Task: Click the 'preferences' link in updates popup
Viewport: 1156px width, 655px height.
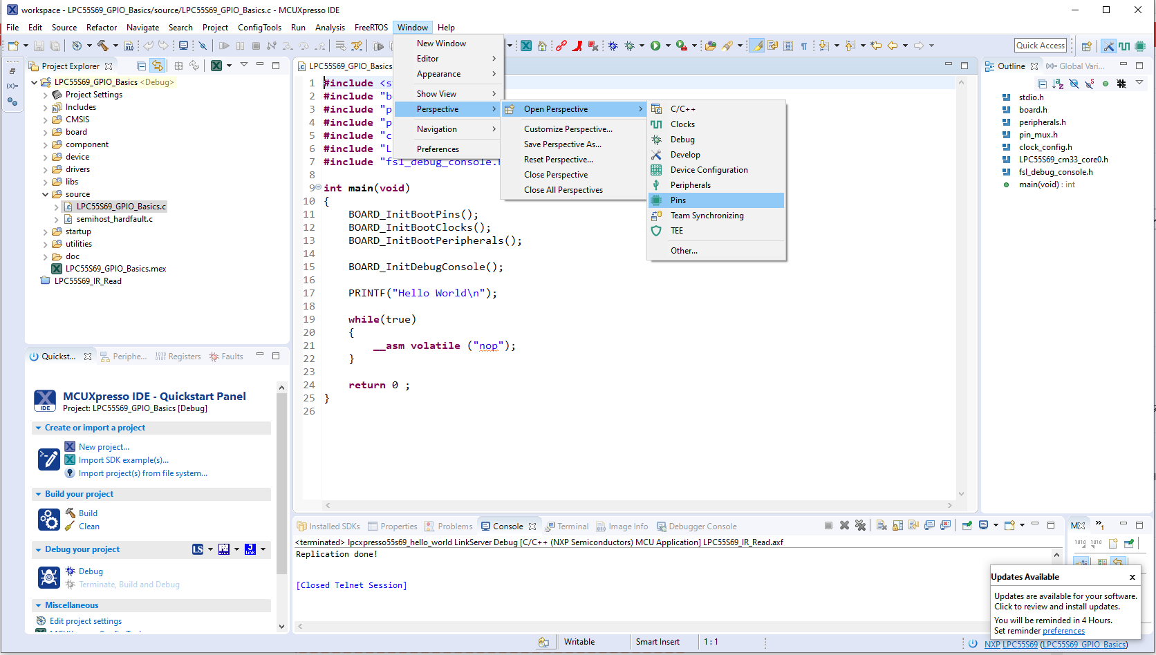Action: point(1063,631)
